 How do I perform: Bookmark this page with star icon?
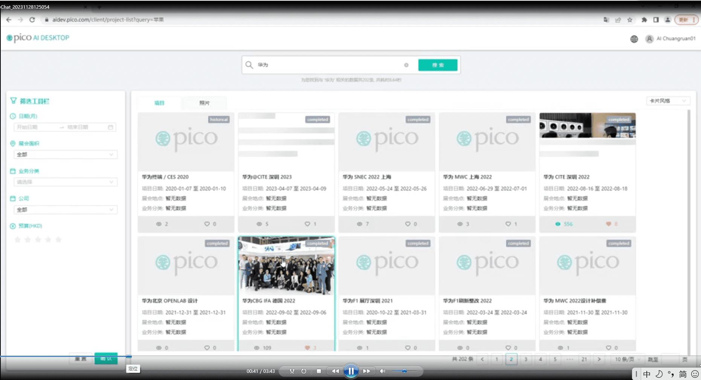(630, 20)
